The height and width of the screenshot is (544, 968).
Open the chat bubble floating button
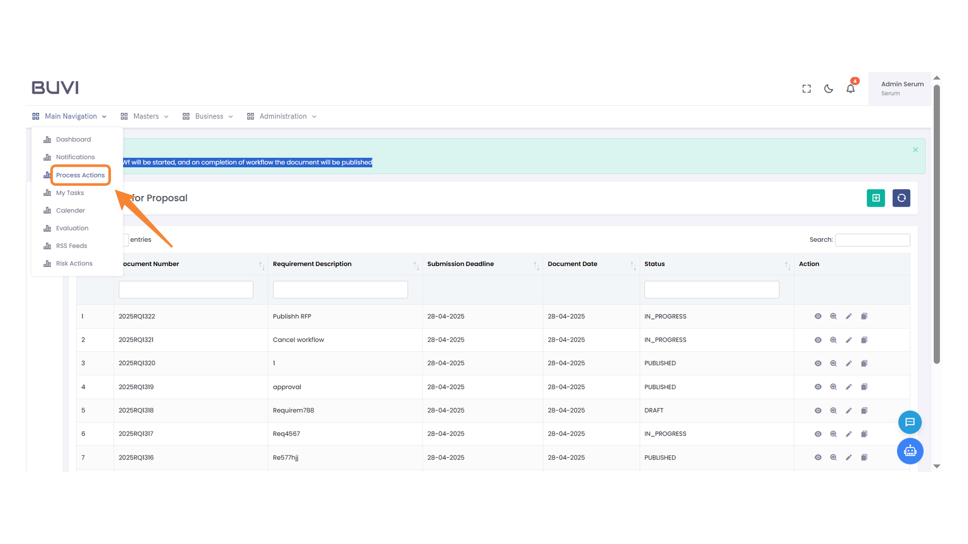click(x=910, y=422)
